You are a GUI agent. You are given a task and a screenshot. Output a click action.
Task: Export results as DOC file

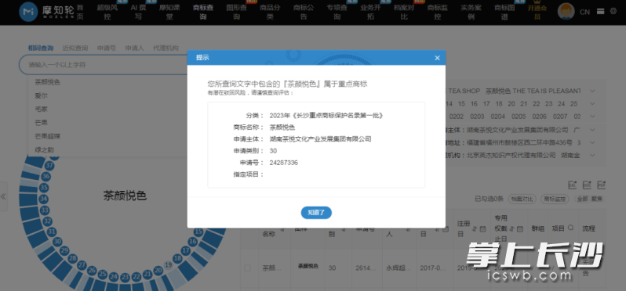(587, 185)
